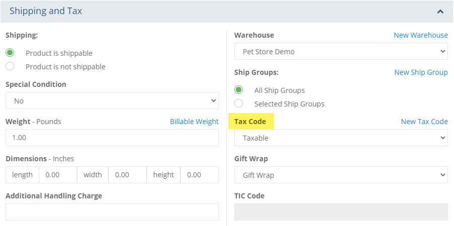The image size is (454, 226).
Task: Click the Shipping and Tax header title
Action: tap(46, 11)
